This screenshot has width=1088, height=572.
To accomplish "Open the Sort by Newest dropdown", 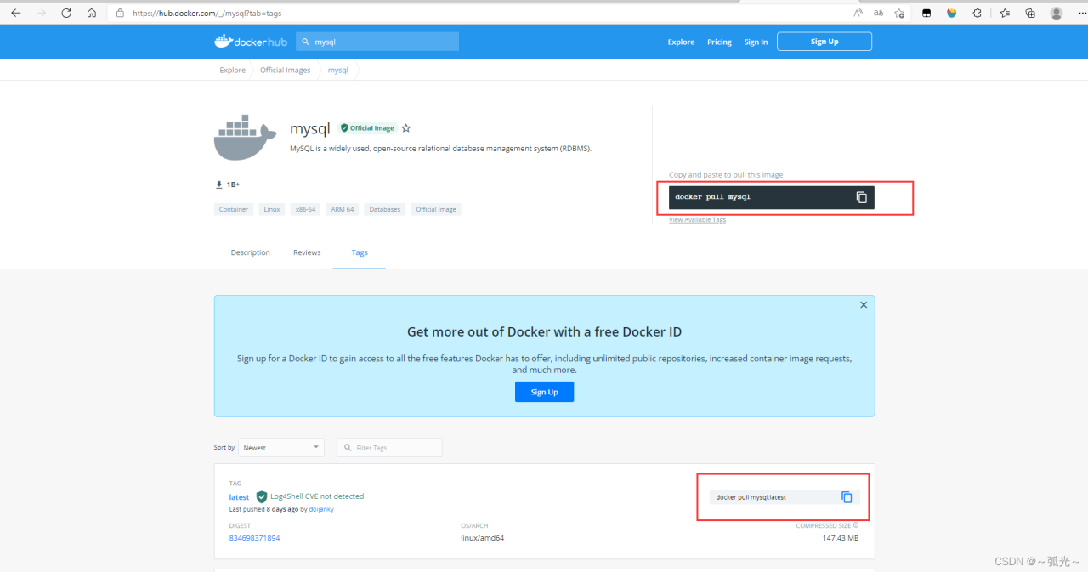I will tap(281, 447).
